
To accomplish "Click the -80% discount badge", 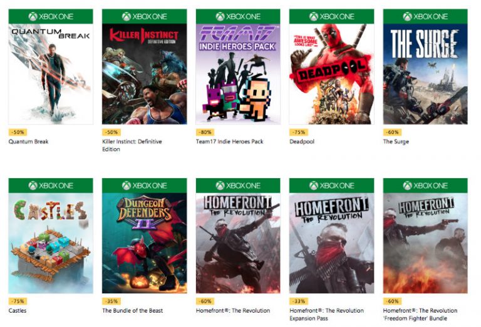I will tap(205, 133).
